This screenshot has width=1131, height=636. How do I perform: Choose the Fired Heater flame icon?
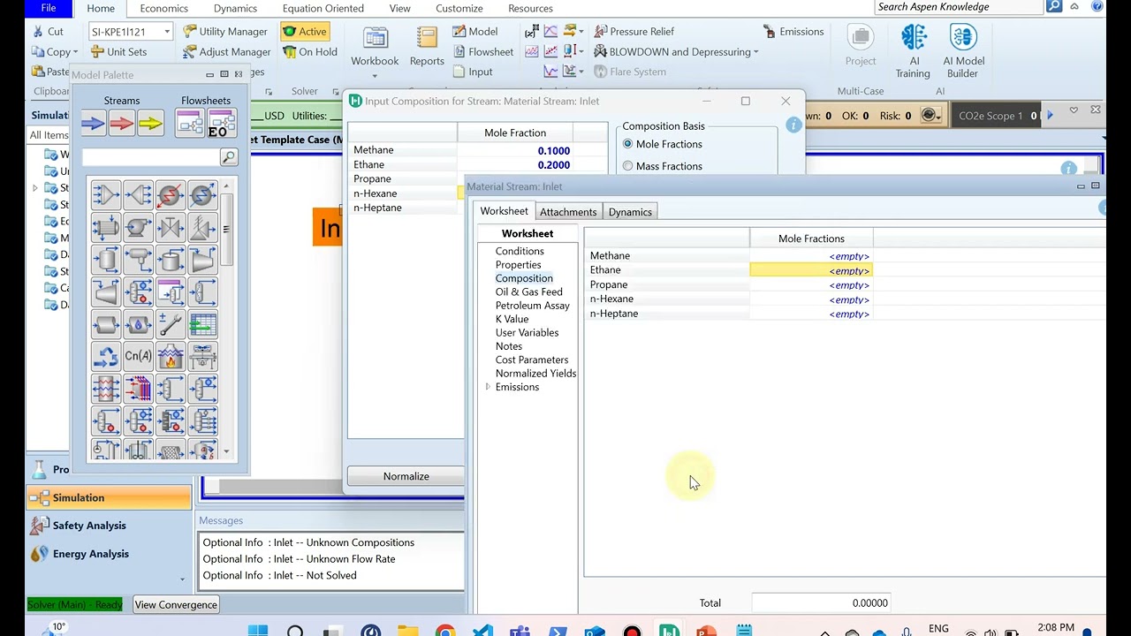(x=170, y=356)
